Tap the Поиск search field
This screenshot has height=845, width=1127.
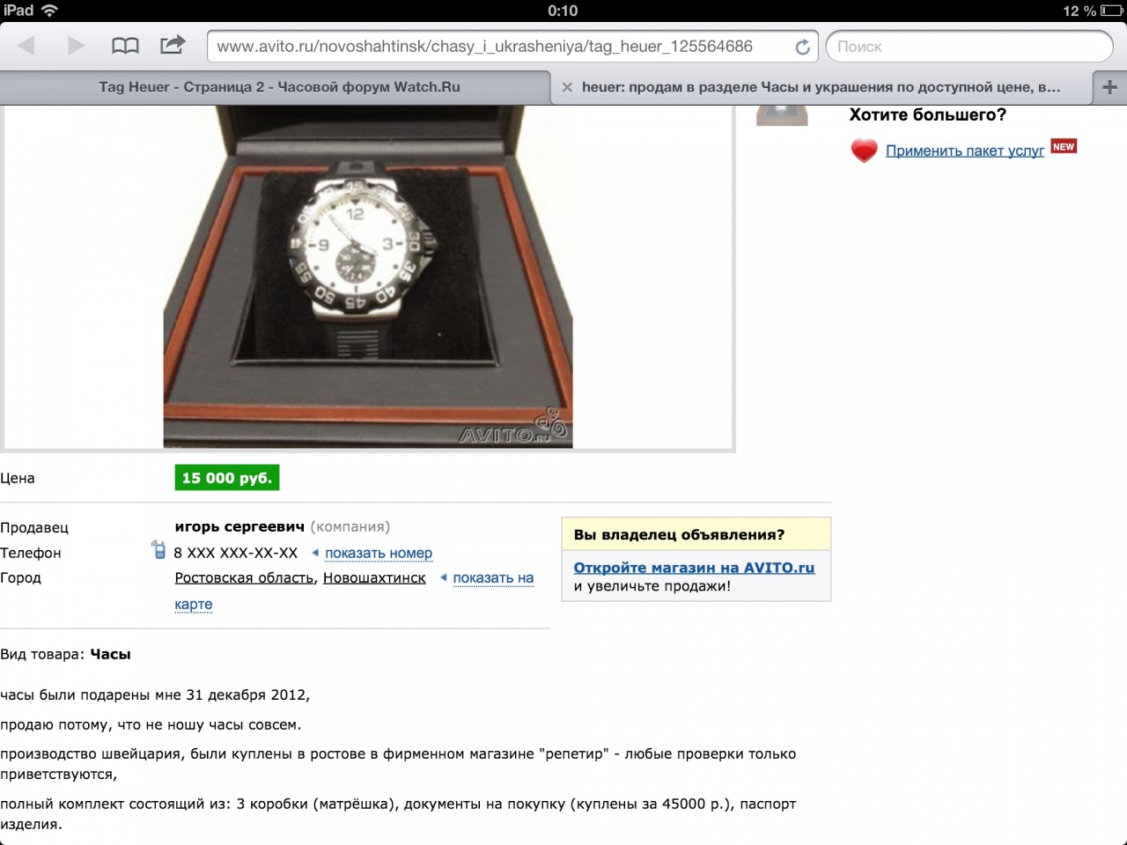969,47
